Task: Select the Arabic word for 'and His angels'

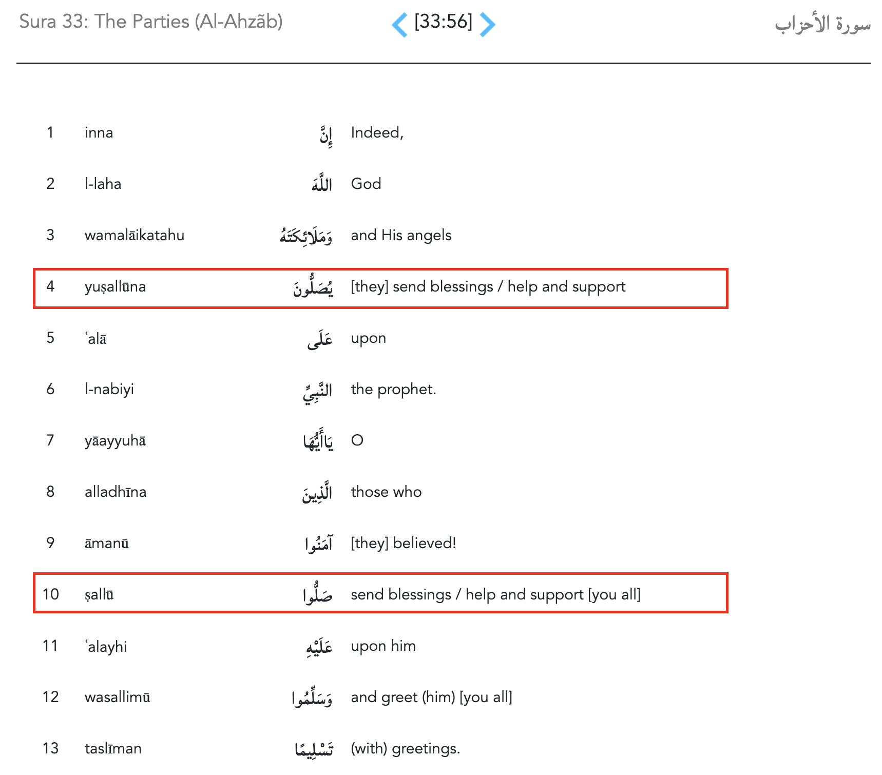Action: tap(306, 236)
